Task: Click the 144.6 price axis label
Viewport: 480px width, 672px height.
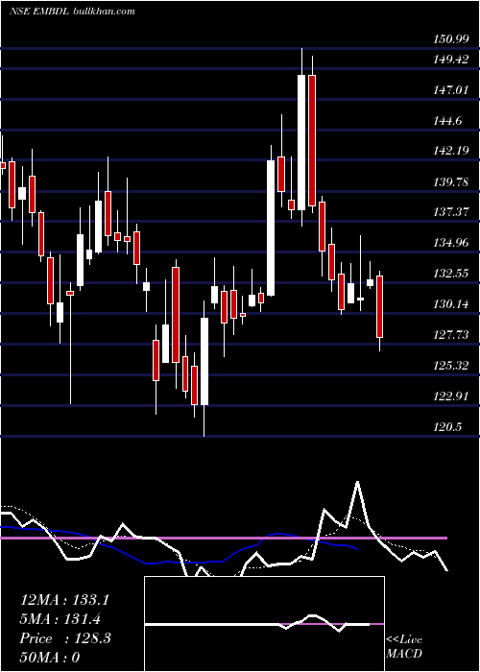Action: point(447,121)
